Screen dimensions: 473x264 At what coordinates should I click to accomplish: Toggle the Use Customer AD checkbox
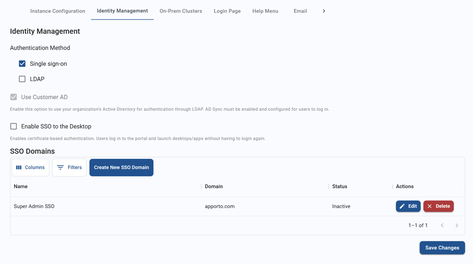coord(13,97)
